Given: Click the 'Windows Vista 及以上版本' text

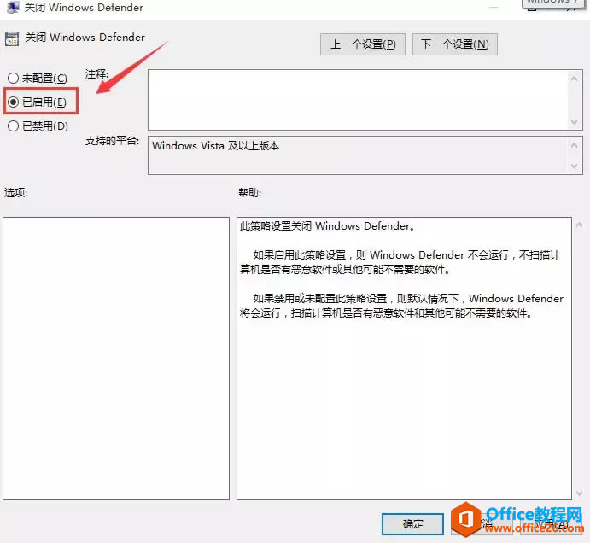Looking at the screenshot, I should click(216, 146).
